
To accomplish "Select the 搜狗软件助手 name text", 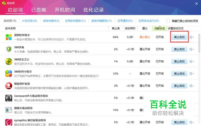I will (22, 35).
